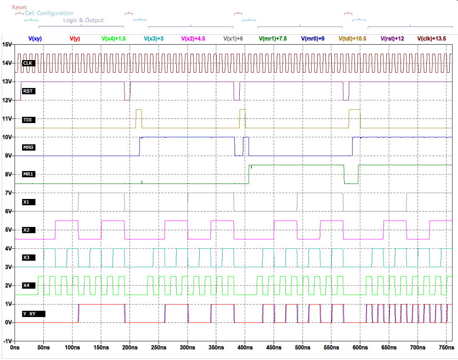Click the V(xy) trace label
The image size is (458, 360).
tap(35, 38)
